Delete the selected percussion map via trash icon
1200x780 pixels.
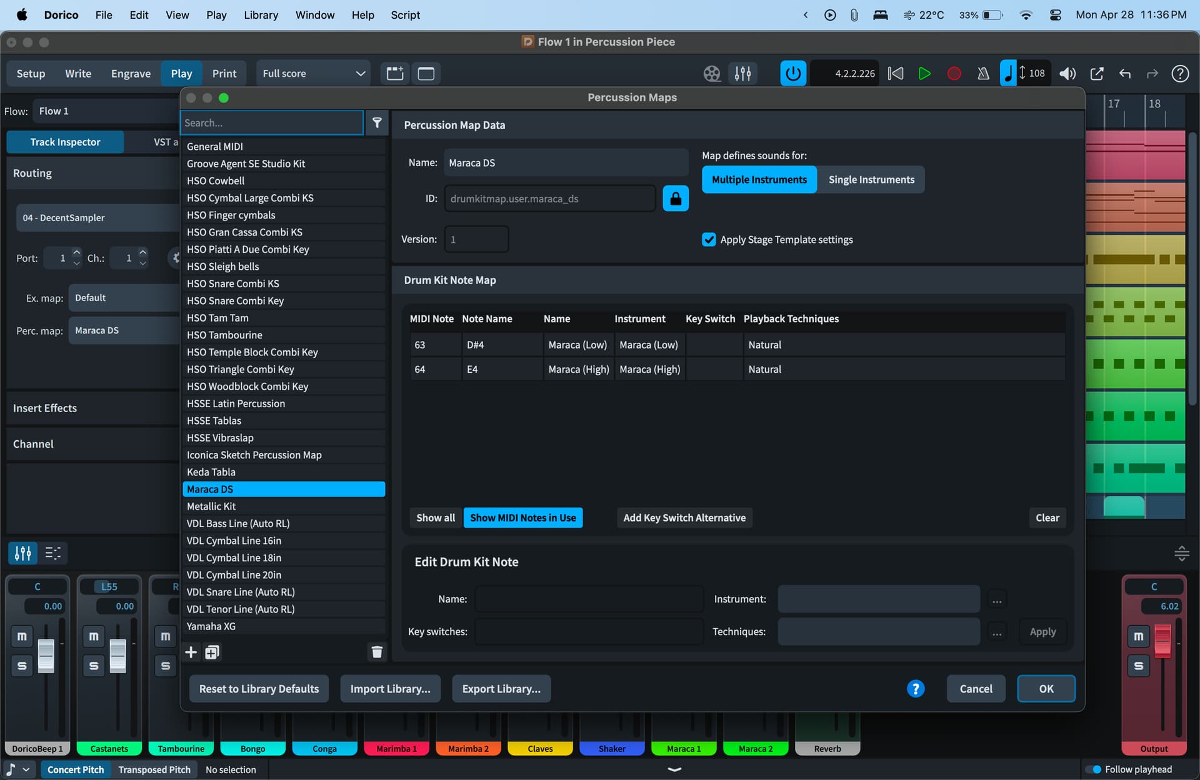coord(377,652)
